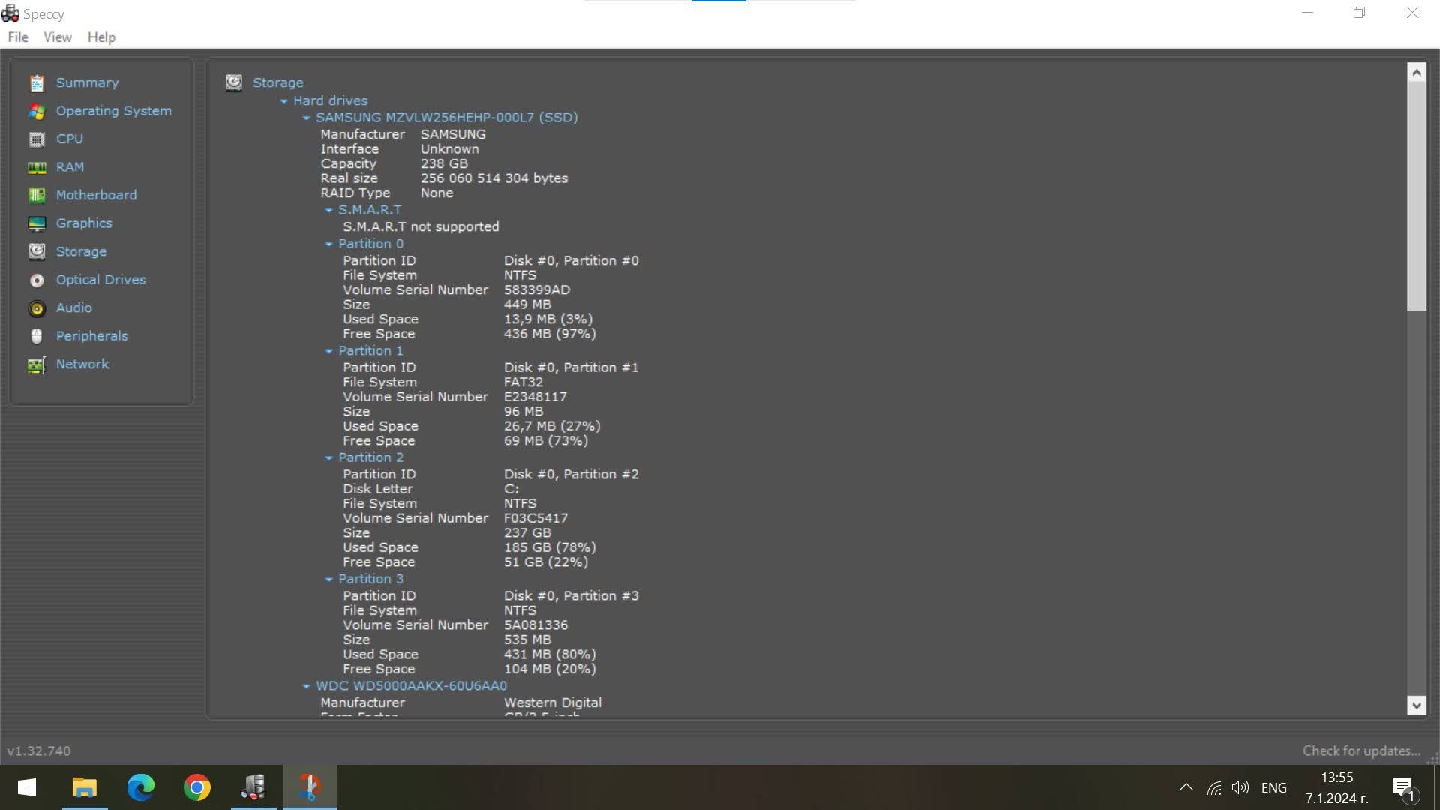This screenshot has height=810, width=1440.
Task: Click the Optical Drives disc icon
Action: [x=37, y=280]
